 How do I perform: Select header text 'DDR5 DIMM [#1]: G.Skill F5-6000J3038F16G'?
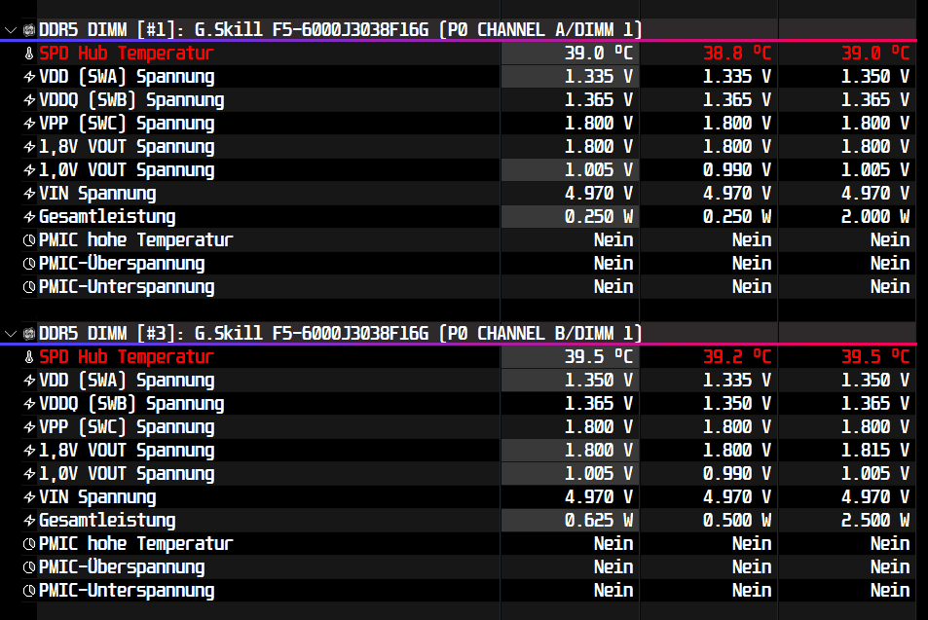[234, 29]
